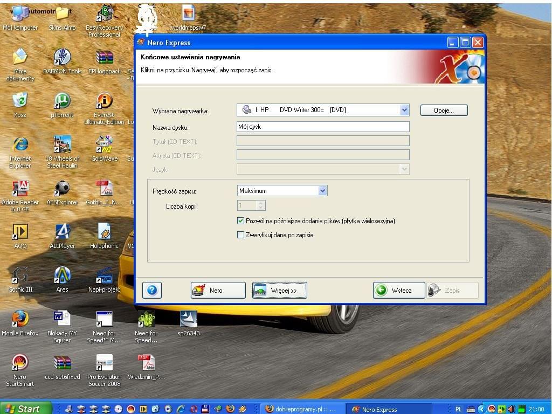Viewport: 552px width, 414px height.
Task: Open the DAEMON Tools desktop icon
Action: [62, 57]
